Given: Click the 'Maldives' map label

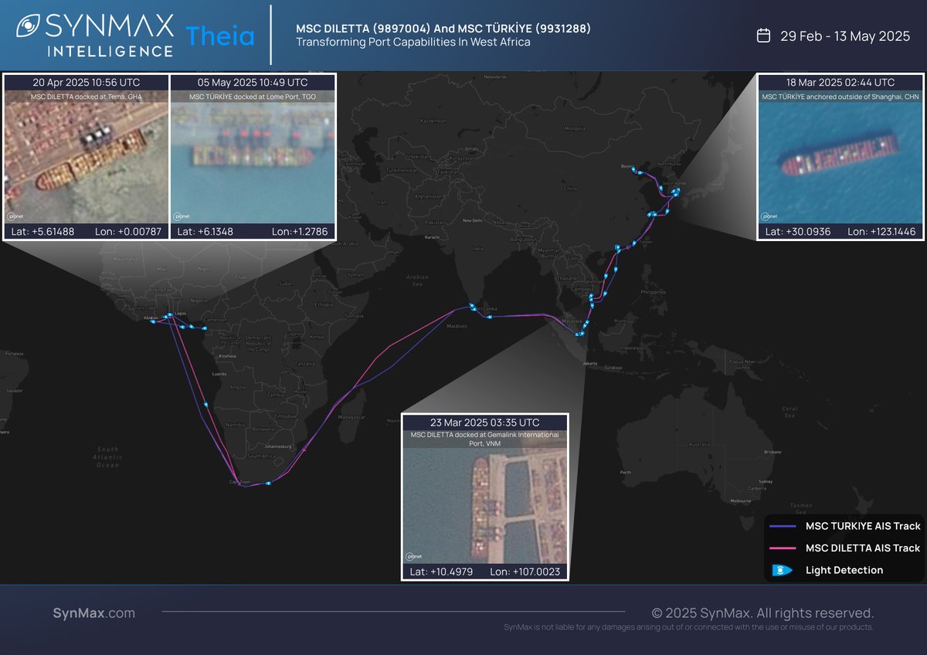Looking at the screenshot, I should click(457, 327).
